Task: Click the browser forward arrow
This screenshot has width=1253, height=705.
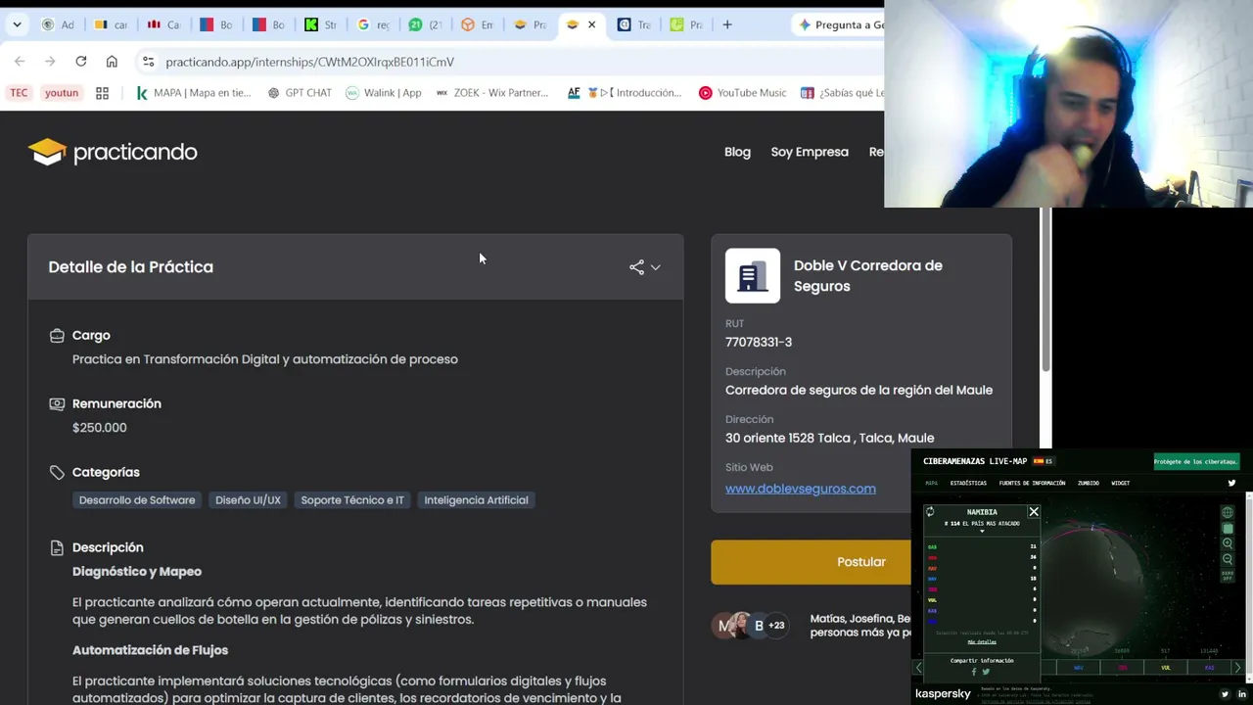Action: [x=50, y=62]
